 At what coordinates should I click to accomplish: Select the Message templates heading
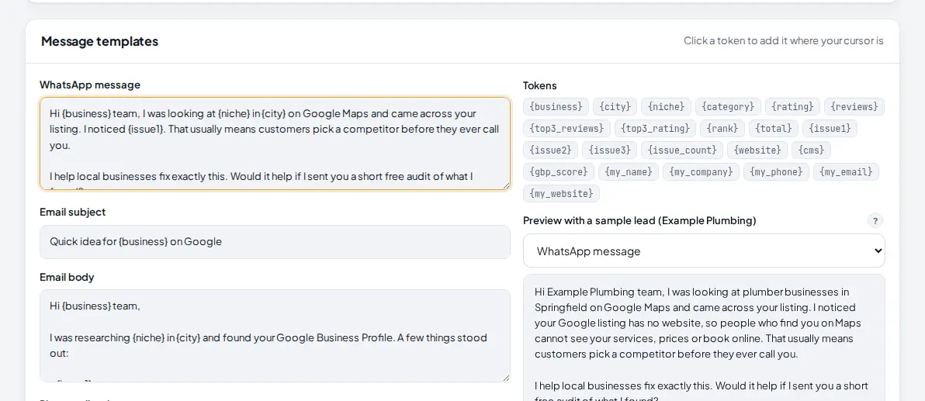point(99,41)
